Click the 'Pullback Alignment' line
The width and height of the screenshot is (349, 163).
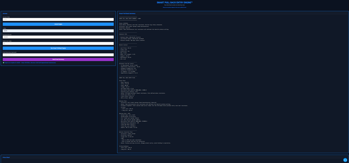click(x=154, y=105)
